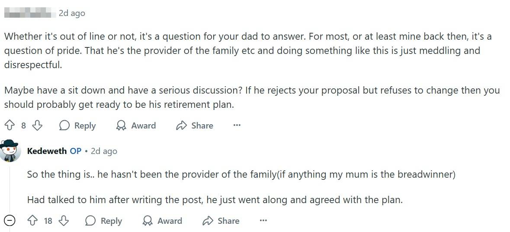Share the top comment

195,125
